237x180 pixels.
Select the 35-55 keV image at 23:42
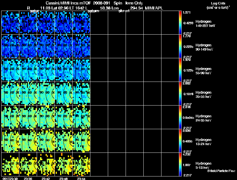click(46, 94)
